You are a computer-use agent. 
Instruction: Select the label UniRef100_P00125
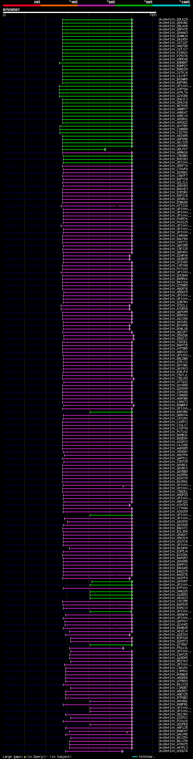coord(173,222)
